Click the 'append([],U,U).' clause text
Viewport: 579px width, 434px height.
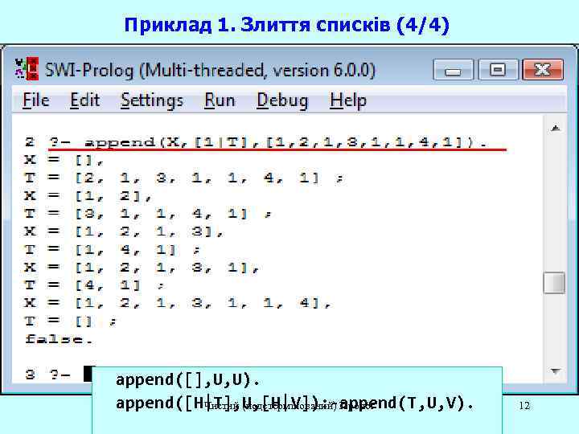coord(187,379)
